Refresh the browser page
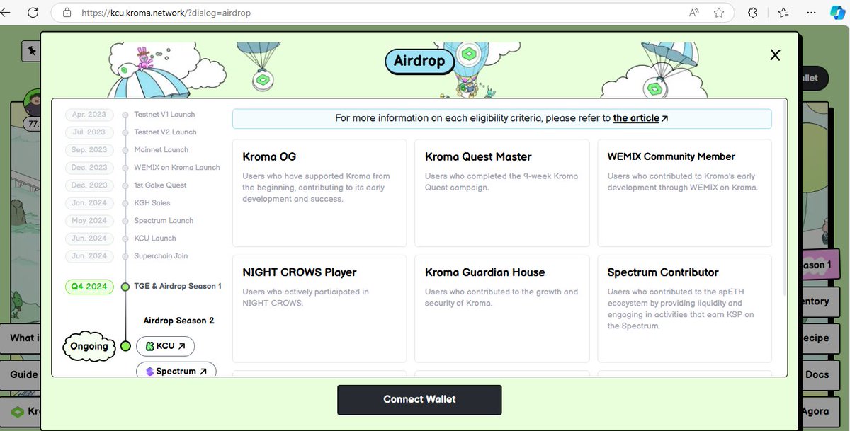 [33, 12]
